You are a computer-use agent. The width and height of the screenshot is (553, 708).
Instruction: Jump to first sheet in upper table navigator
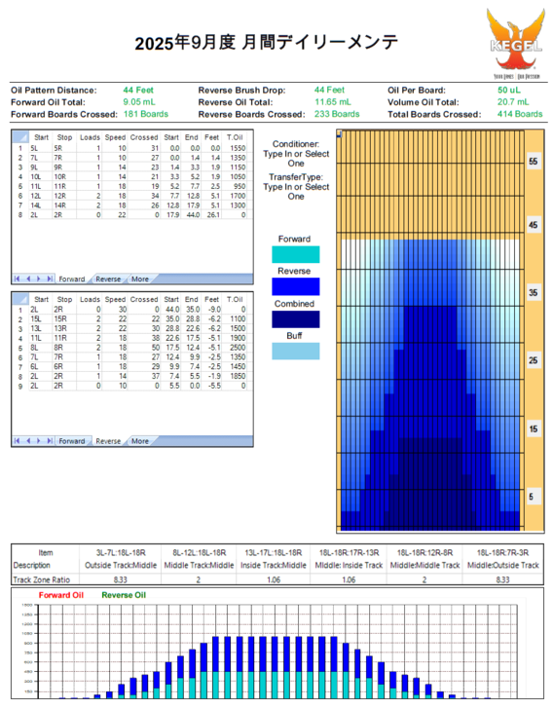click(17, 279)
